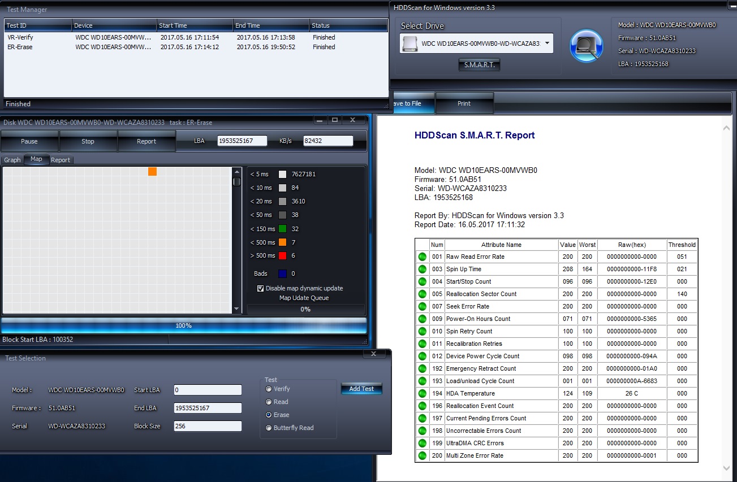Click green status icon for HDA Temperature
This screenshot has height=482, width=737.
422,393
